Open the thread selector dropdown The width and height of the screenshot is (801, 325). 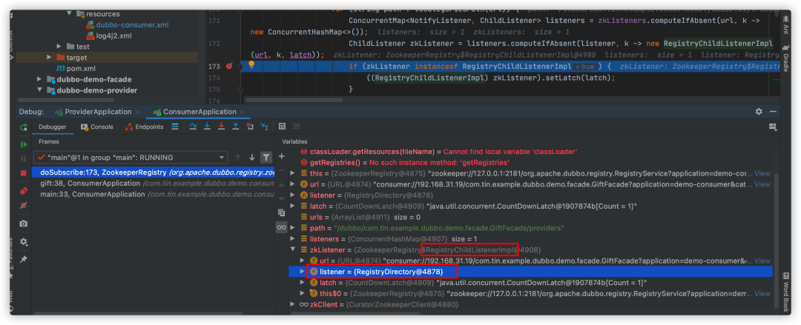pyautogui.click(x=131, y=158)
